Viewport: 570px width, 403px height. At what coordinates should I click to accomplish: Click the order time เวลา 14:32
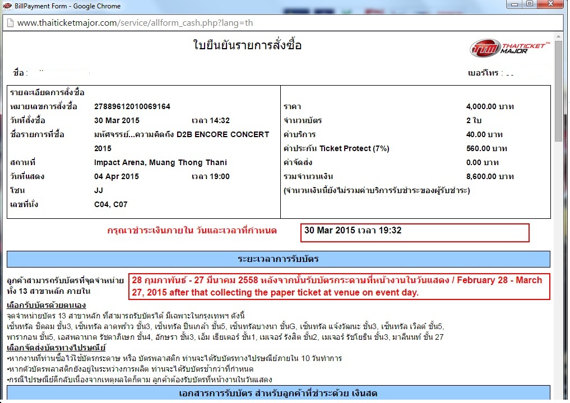(x=211, y=120)
